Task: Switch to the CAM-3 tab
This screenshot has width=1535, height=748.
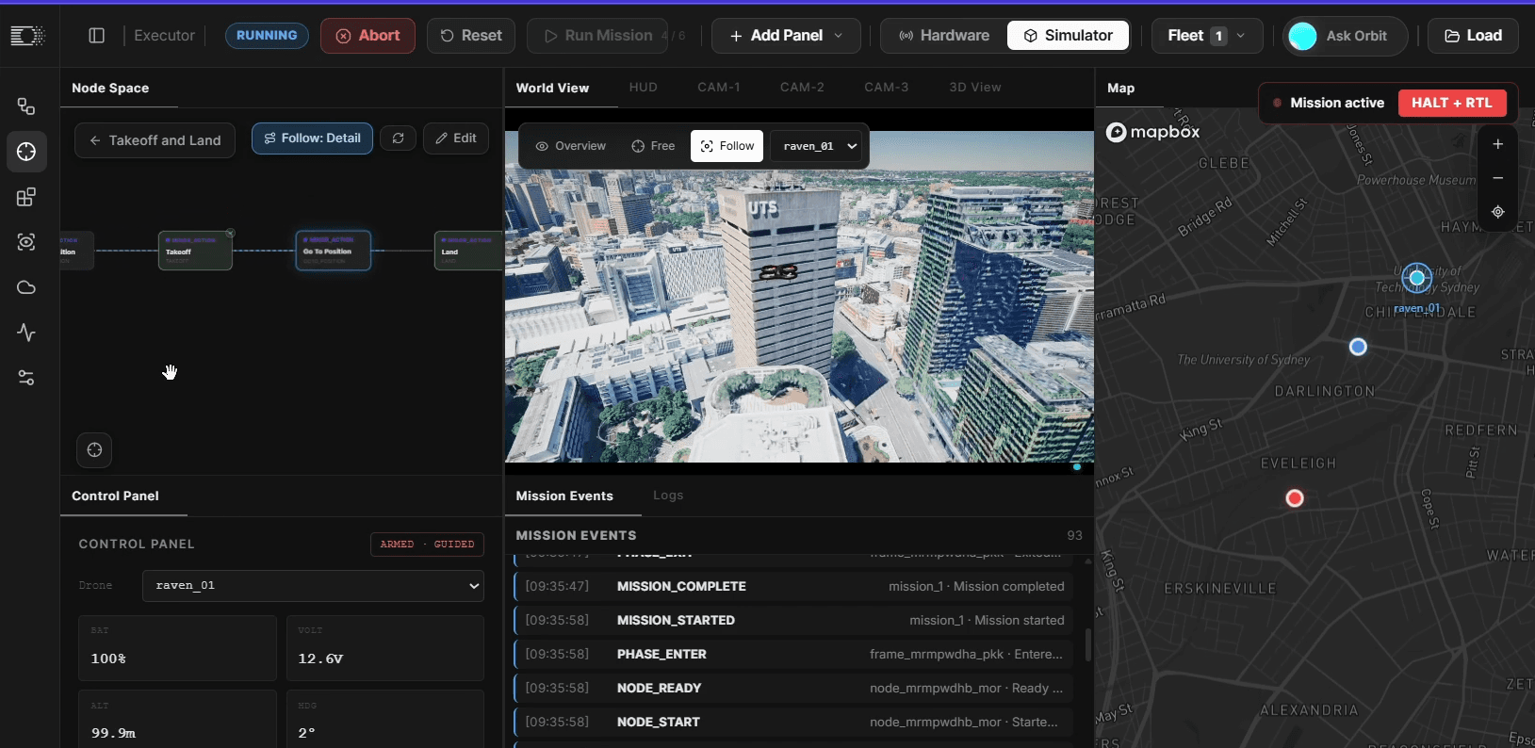Action: click(887, 88)
